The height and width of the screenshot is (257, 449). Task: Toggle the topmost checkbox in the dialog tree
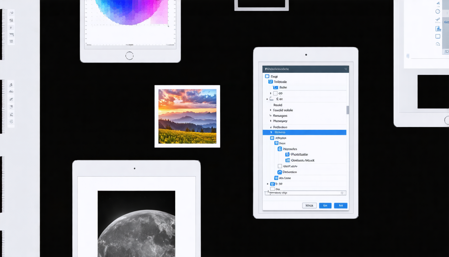[267, 76]
